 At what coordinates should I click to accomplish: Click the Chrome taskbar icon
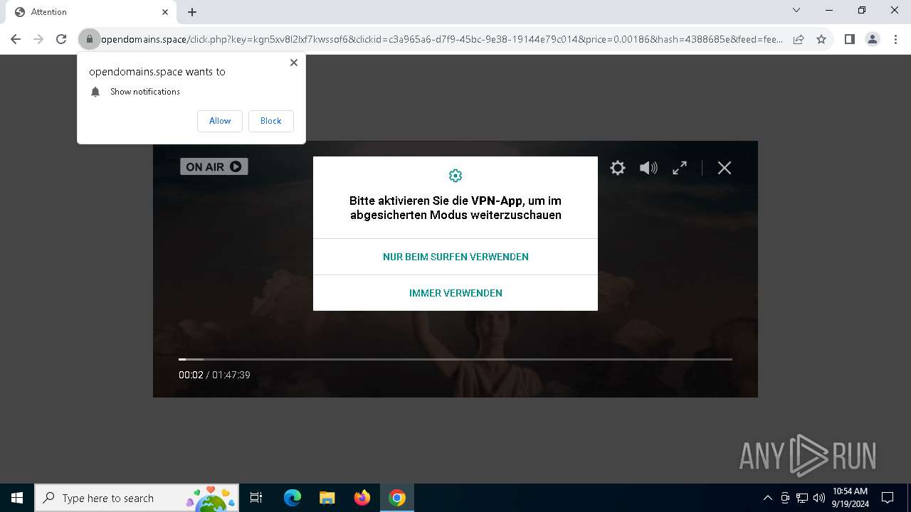[397, 498]
